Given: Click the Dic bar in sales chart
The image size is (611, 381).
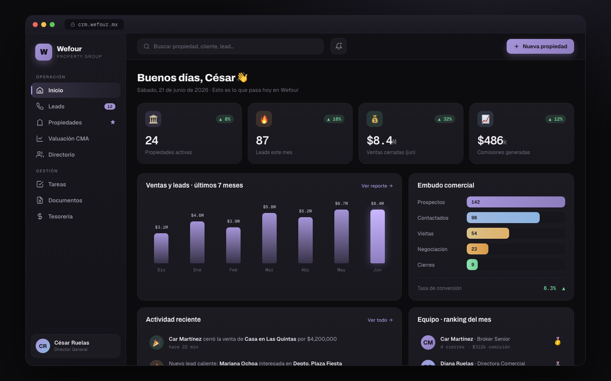Looking at the screenshot, I should pos(161,248).
